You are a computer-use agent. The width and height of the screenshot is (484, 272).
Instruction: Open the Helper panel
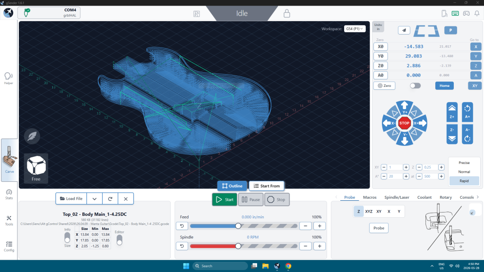click(x=9, y=78)
